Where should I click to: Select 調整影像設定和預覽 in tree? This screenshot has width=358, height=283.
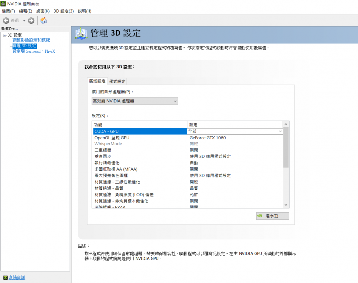point(31,40)
